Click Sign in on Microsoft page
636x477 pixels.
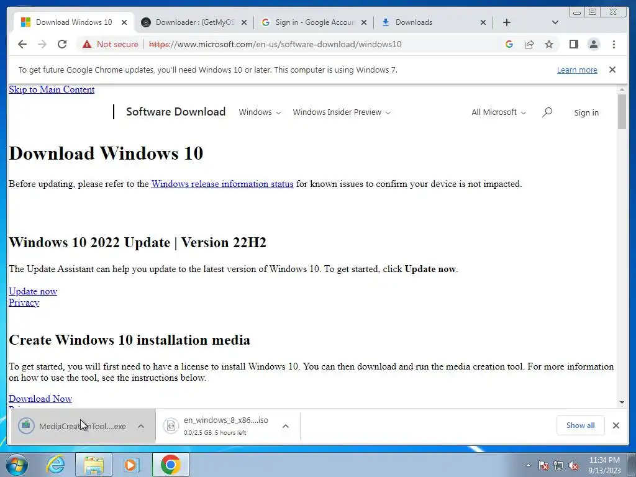click(586, 113)
